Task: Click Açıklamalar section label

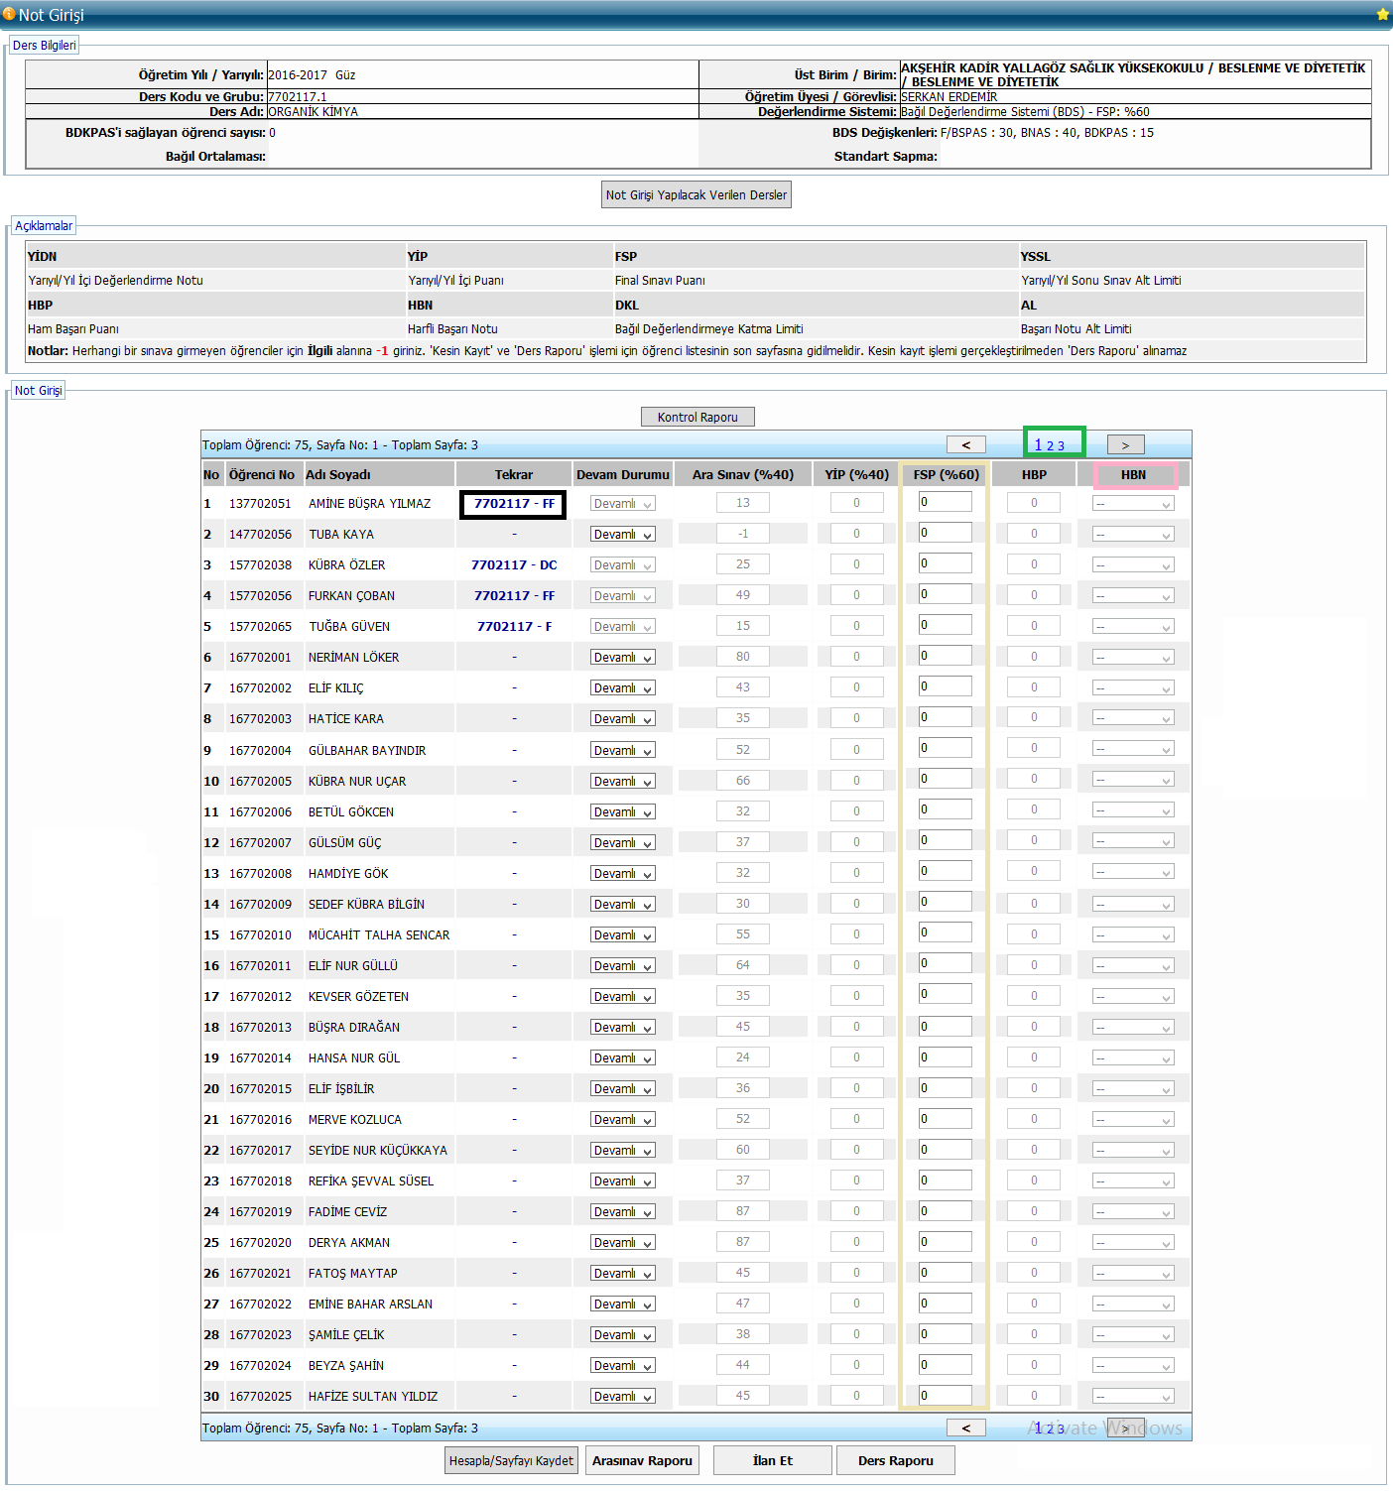Action: [x=44, y=226]
